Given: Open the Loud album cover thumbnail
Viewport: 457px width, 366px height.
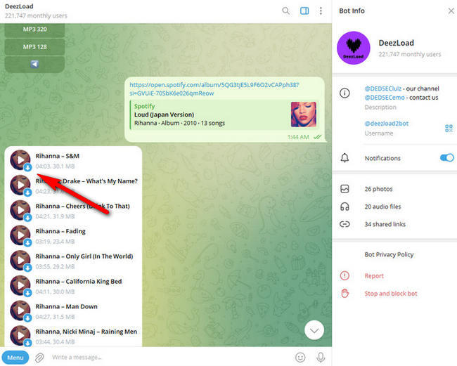Looking at the screenshot, I should coord(303,114).
